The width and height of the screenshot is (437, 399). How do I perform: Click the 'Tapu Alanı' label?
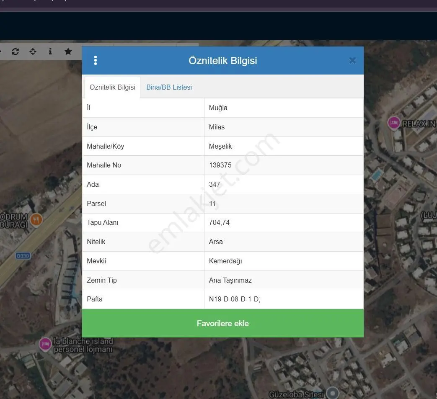point(102,222)
